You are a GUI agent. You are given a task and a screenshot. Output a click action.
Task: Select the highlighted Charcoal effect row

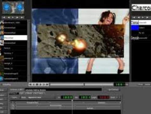[x=141, y=23]
